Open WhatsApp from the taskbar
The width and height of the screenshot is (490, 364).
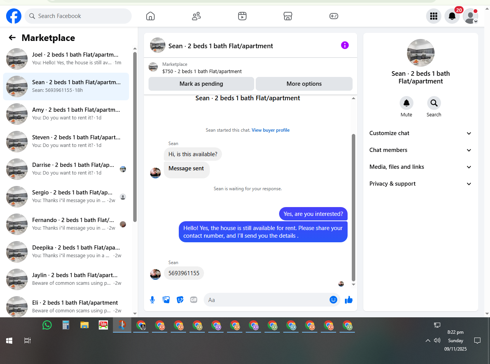tap(47, 325)
